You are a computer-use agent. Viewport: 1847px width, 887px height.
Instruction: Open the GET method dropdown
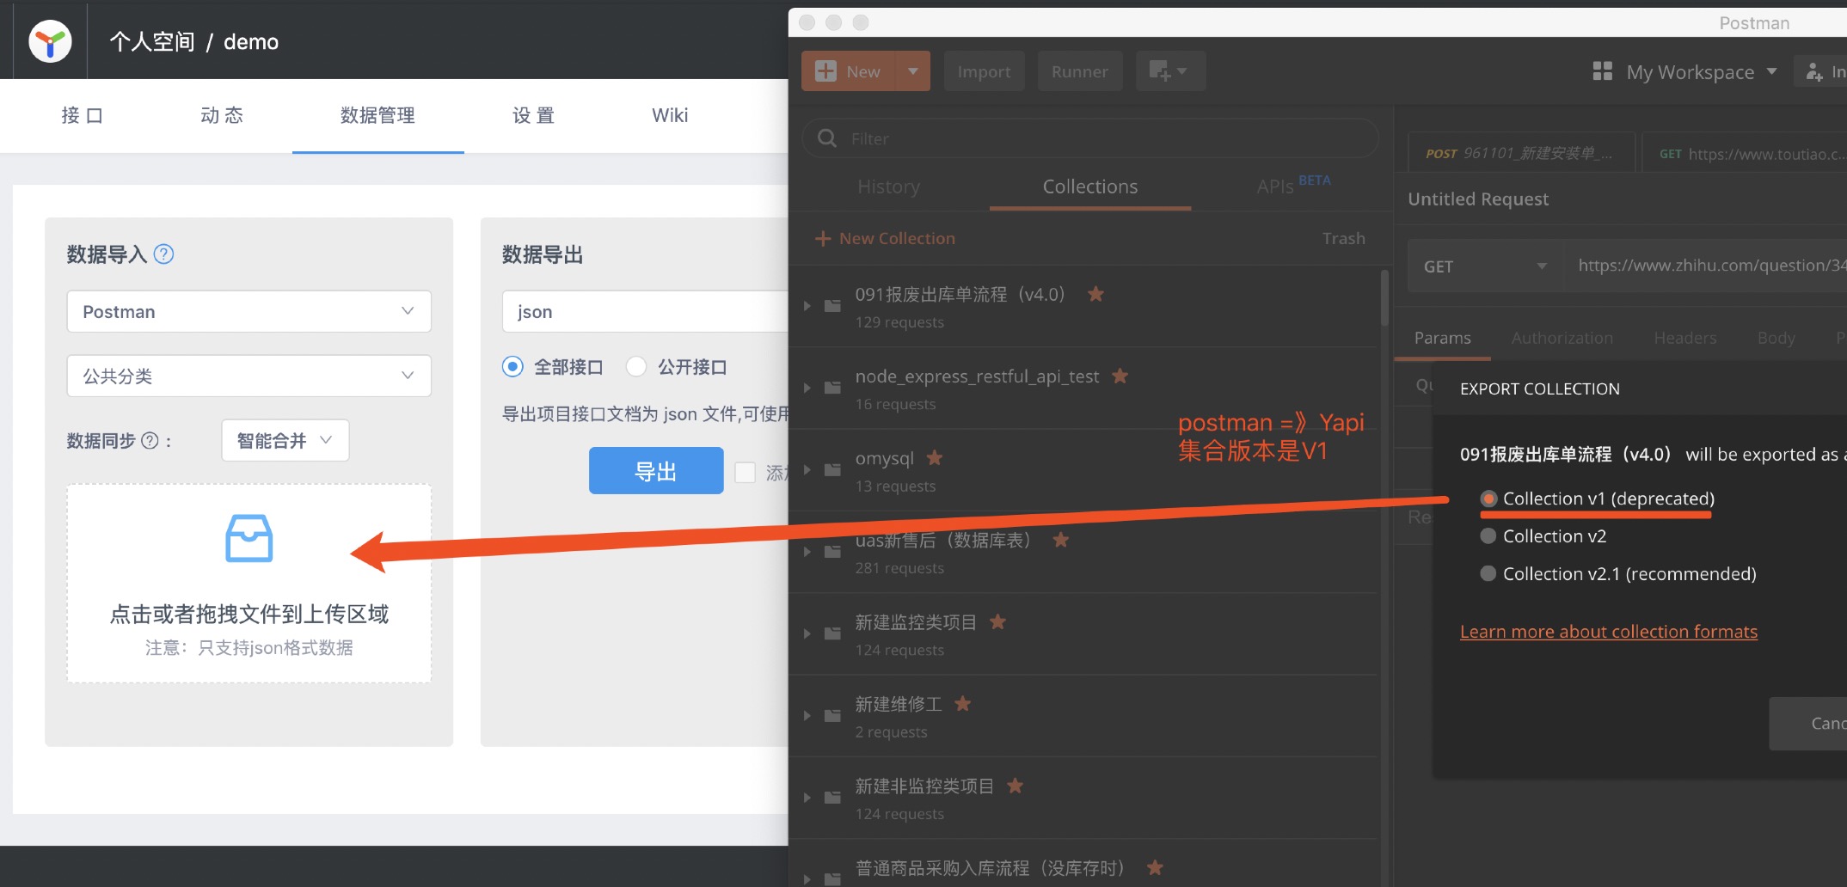(x=1485, y=266)
